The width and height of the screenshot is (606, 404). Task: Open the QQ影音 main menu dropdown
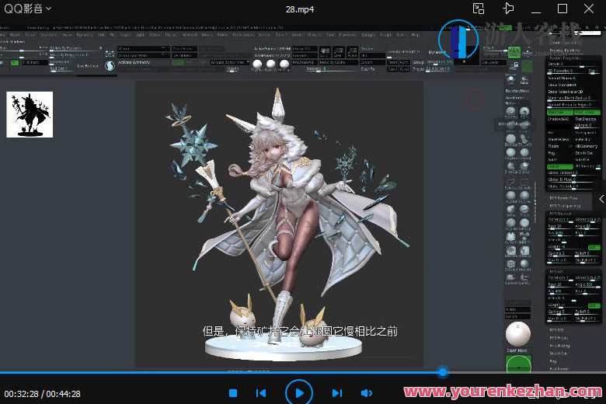tap(26, 9)
